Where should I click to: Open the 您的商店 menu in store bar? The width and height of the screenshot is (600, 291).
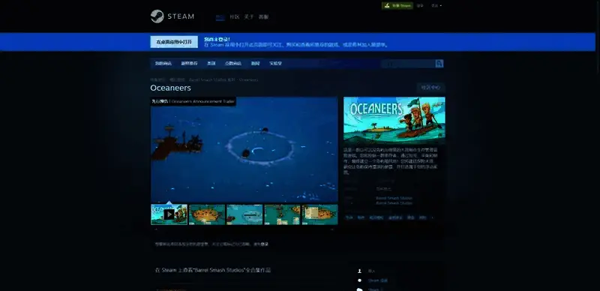[163, 64]
